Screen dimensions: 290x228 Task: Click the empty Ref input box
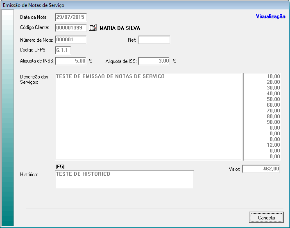(x=154, y=40)
